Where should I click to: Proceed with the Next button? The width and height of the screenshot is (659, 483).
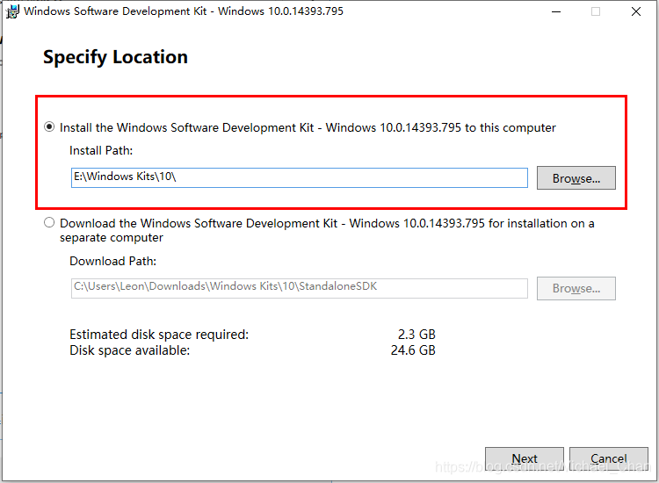[524, 458]
